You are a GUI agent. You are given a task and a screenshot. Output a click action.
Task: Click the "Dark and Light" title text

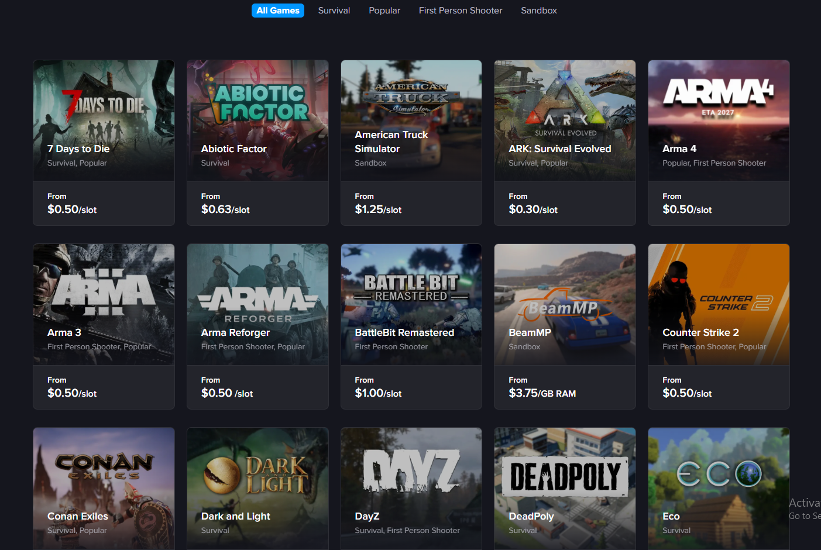click(236, 516)
